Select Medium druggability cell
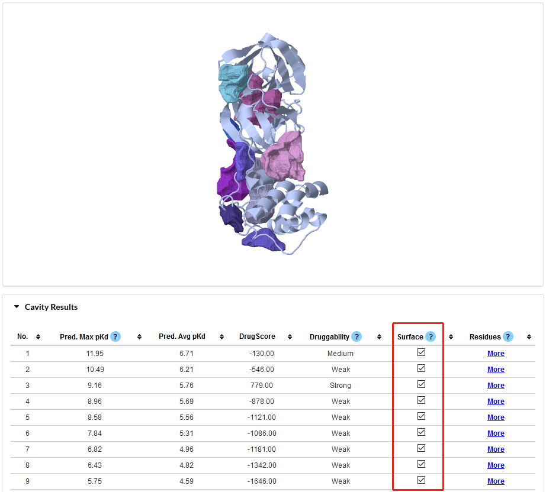Image resolution: width=546 pixels, height=492 pixels. point(340,354)
